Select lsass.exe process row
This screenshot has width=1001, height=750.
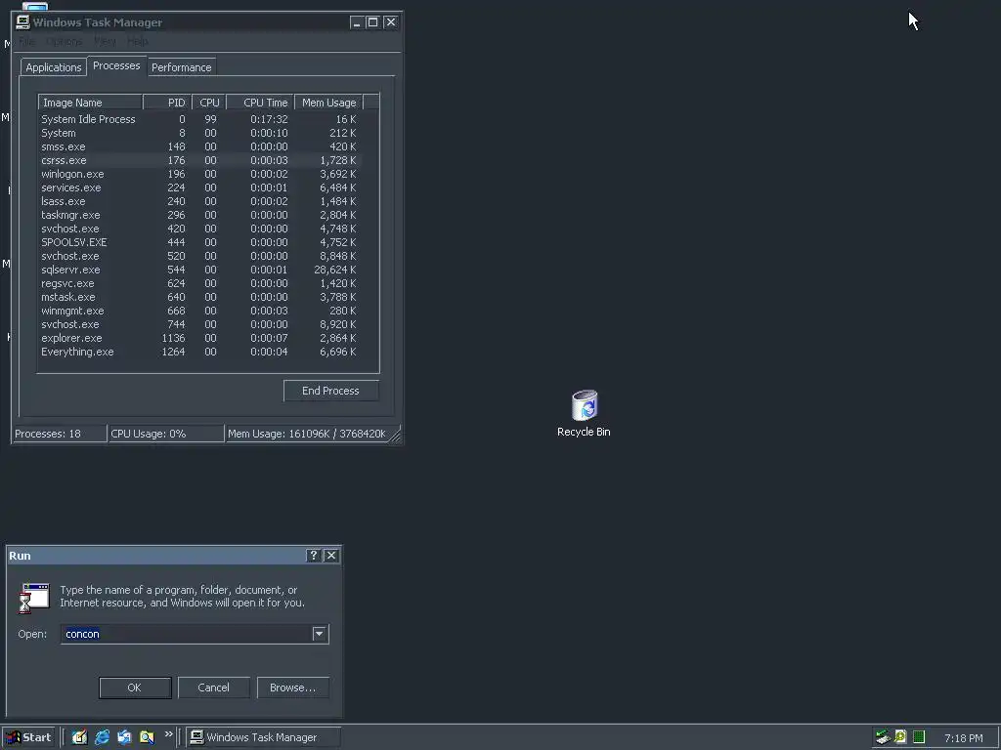[199, 201]
